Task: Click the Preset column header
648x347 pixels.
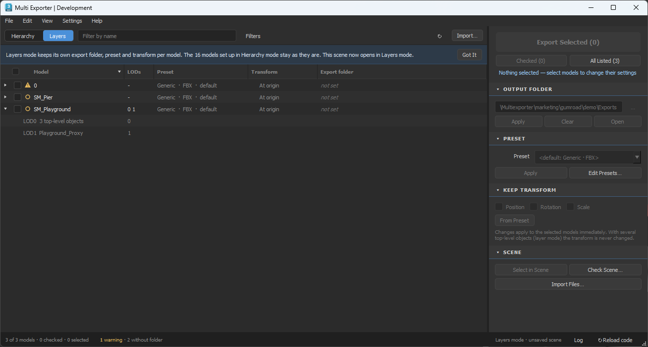Action: click(x=201, y=72)
